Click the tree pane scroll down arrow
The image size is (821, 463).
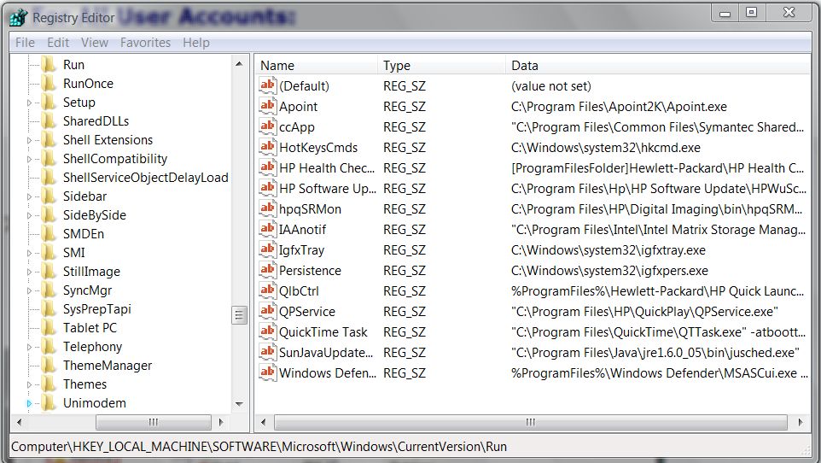click(x=239, y=404)
